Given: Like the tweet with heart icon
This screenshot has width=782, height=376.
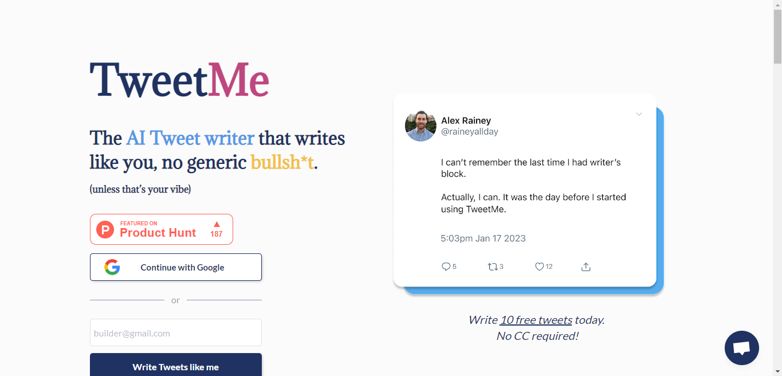Looking at the screenshot, I should point(539,267).
